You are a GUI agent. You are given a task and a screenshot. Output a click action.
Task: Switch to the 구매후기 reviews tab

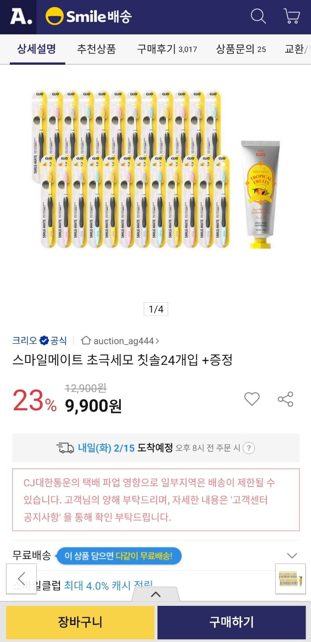point(167,49)
